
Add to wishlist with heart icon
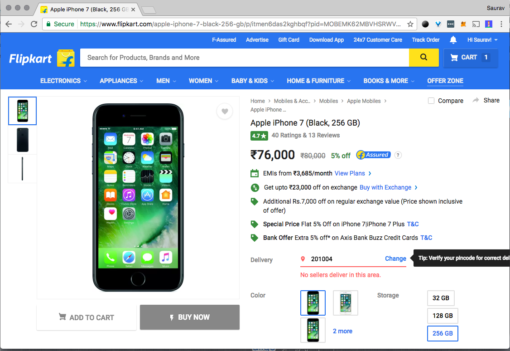225,112
